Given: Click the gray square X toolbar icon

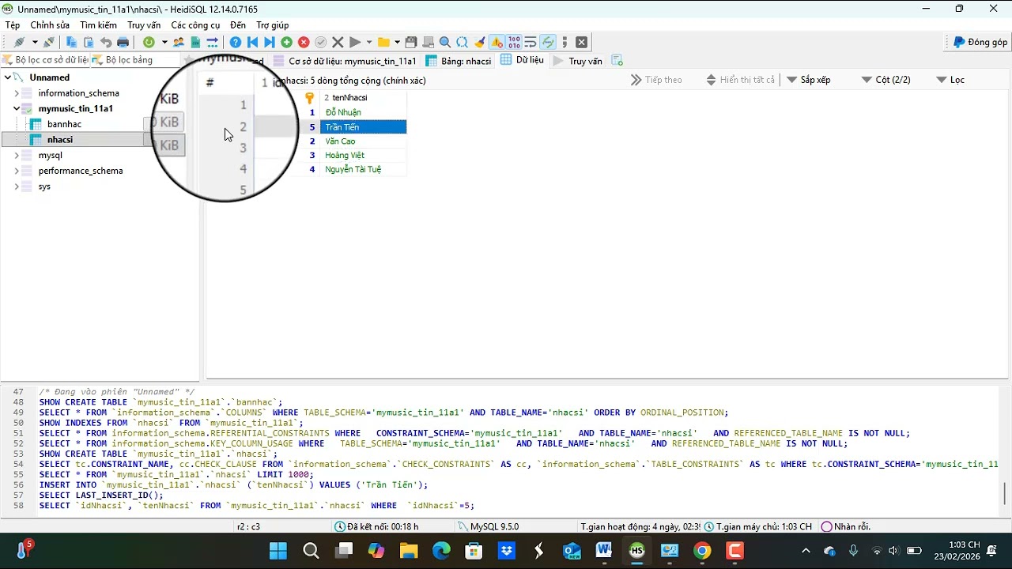Looking at the screenshot, I should (581, 42).
